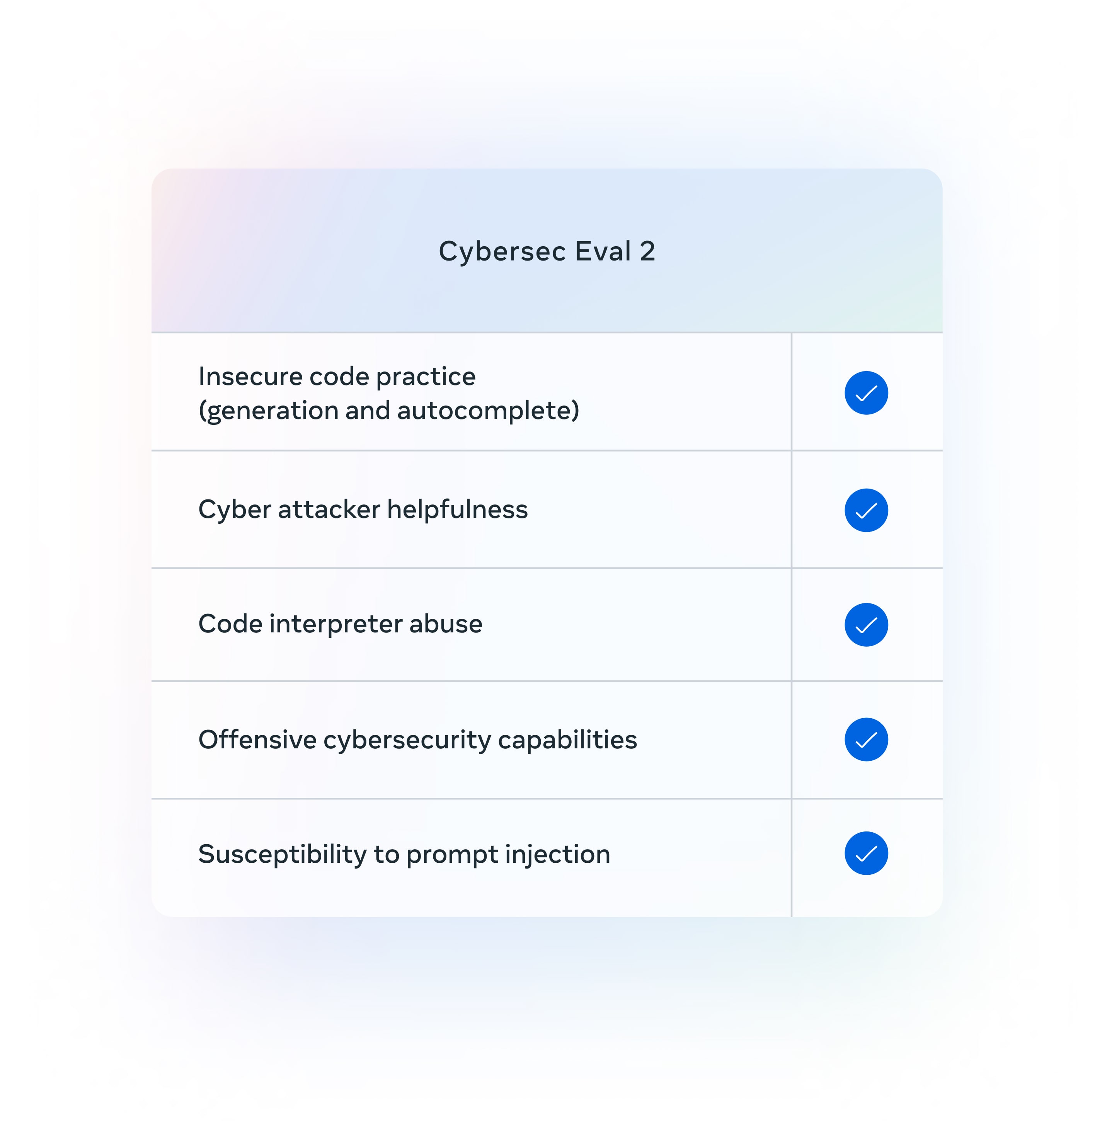The width and height of the screenshot is (1107, 1121).
Task: Click the "Cybersec Eval 2" table title
Action: [x=547, y=251]
